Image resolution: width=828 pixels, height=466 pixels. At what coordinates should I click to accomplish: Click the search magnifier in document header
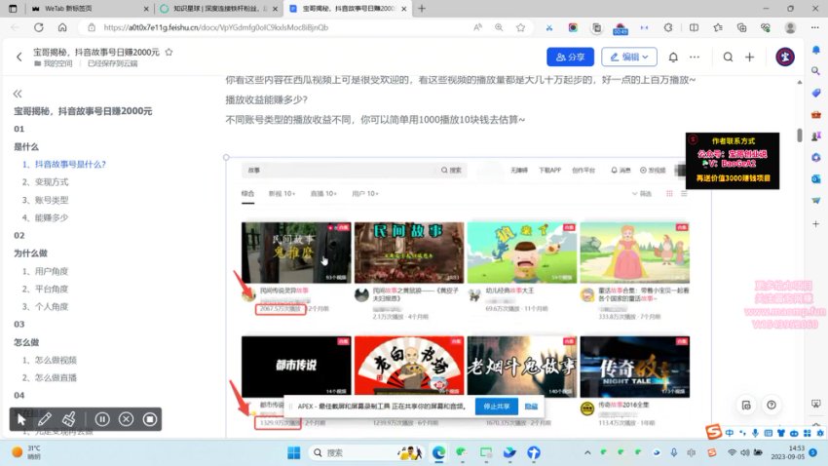click(728, 58)
